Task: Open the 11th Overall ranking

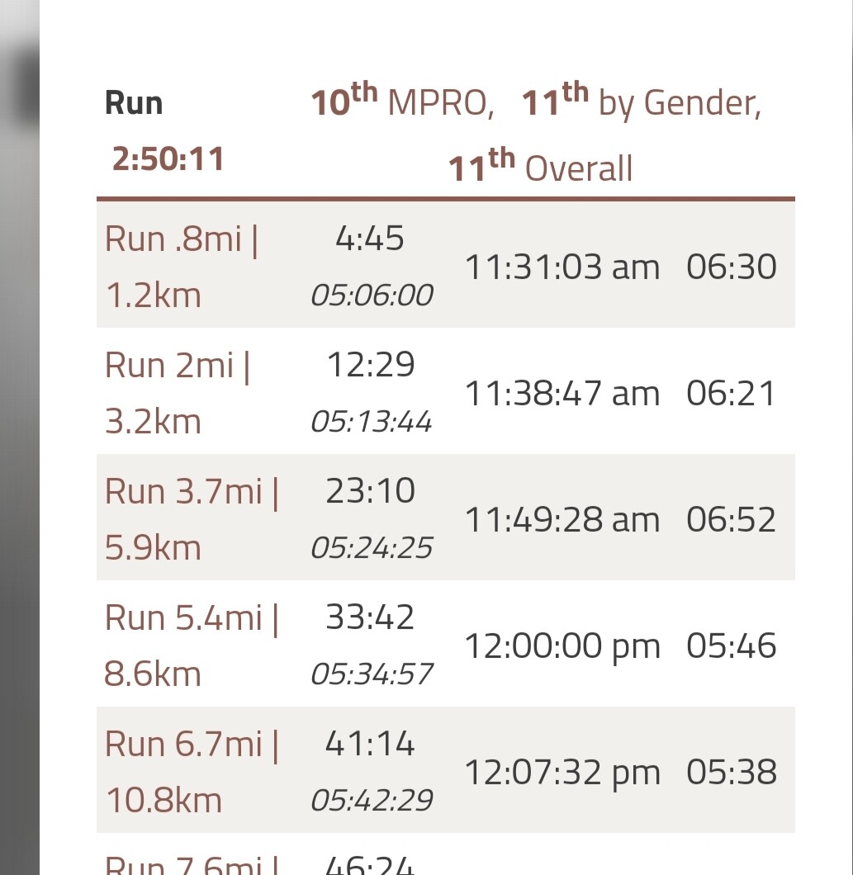Action: tap(540, 166)
